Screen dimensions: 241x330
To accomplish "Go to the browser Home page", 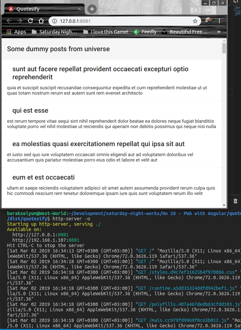I will point(41,21).
